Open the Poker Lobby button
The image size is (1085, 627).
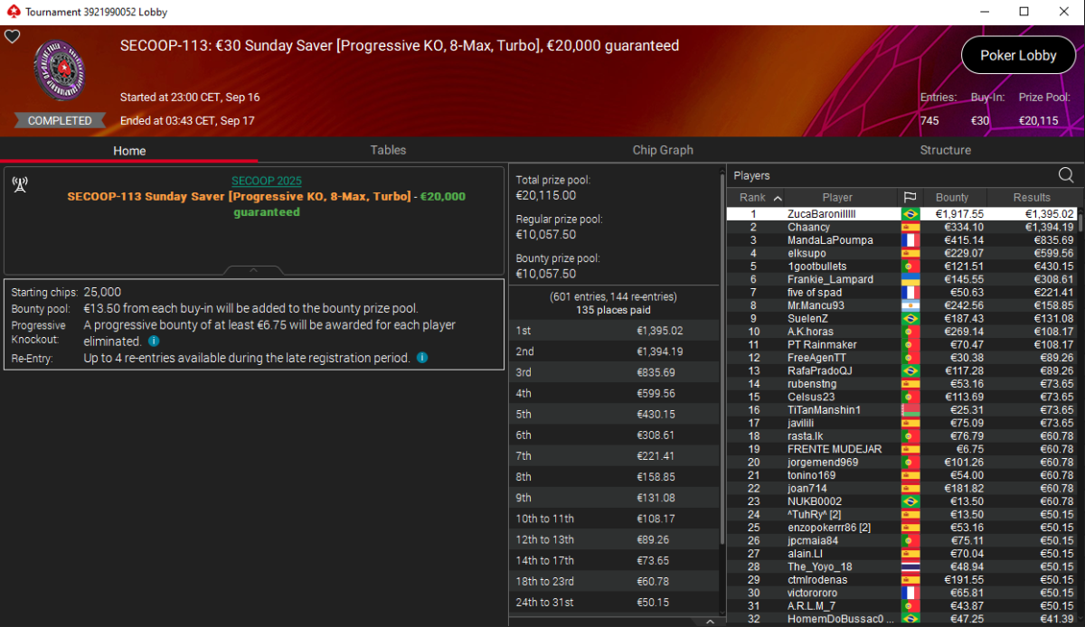[1018, 55]
